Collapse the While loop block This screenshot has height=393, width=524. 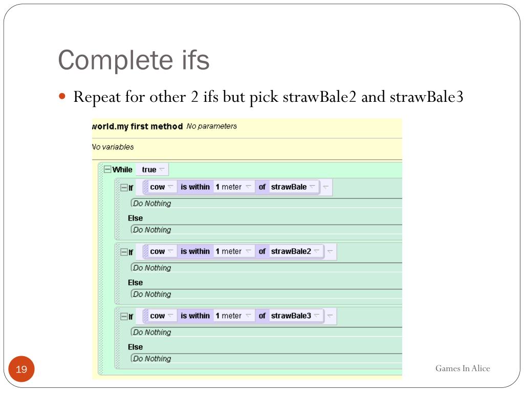[x=107, y=169]
